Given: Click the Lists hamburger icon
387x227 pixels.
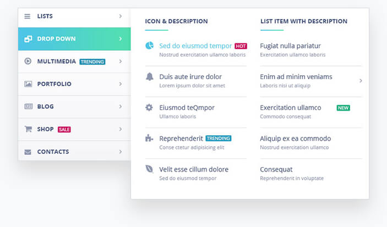Looking at the screenshot, I should click(x=28, y=16).
